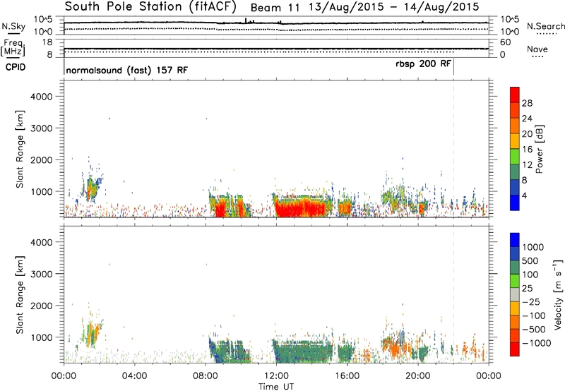Click the '20:00' time axis tick label
Viewport: 565px width, 391px height.
417,376
